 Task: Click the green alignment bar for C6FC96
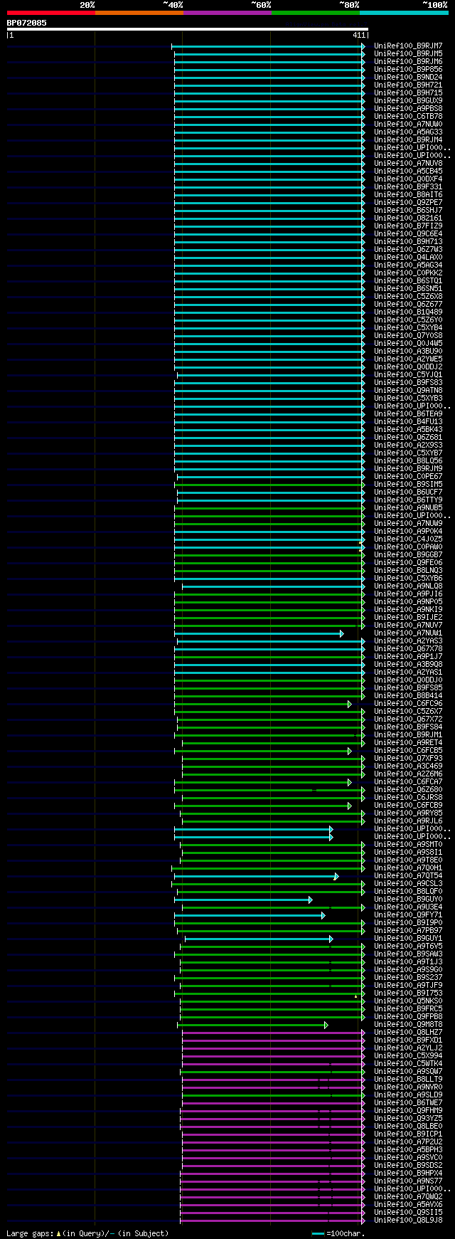263,704
